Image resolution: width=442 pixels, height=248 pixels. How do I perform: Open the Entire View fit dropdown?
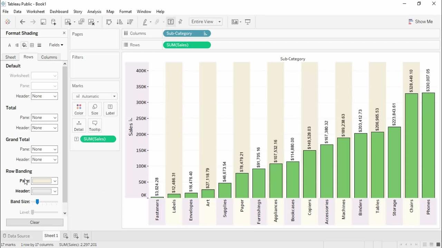(x=206, y=22)
